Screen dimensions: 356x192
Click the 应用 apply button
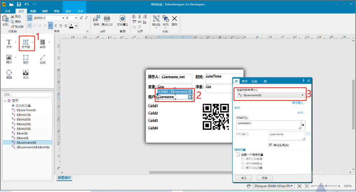tap(265, 178)
